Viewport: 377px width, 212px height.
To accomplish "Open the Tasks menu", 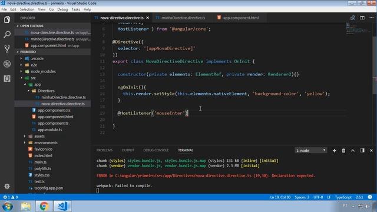I will (75, 9).
